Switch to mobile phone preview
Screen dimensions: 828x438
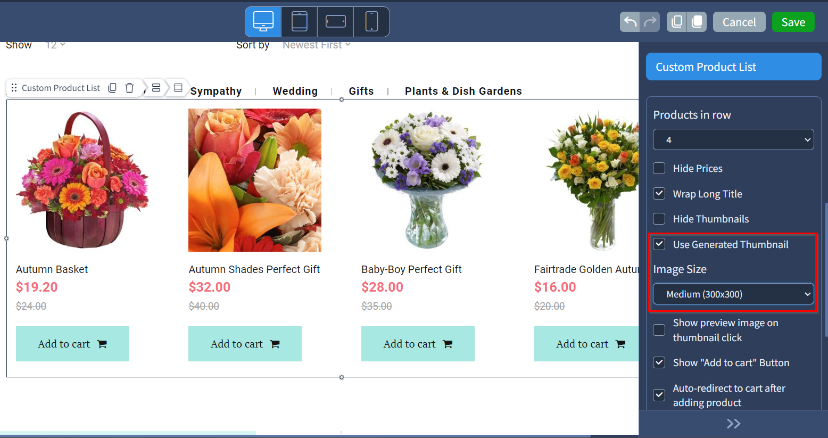pyautogui.click(x=371, y=22)
